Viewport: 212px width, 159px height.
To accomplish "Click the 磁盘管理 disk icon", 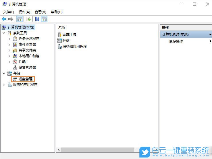I will coord(15,79).
